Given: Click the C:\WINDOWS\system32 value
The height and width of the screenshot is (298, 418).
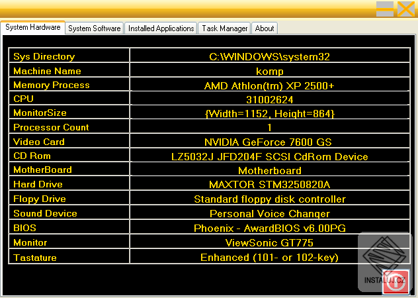Looking at the screenshot, I should (269, 56).
